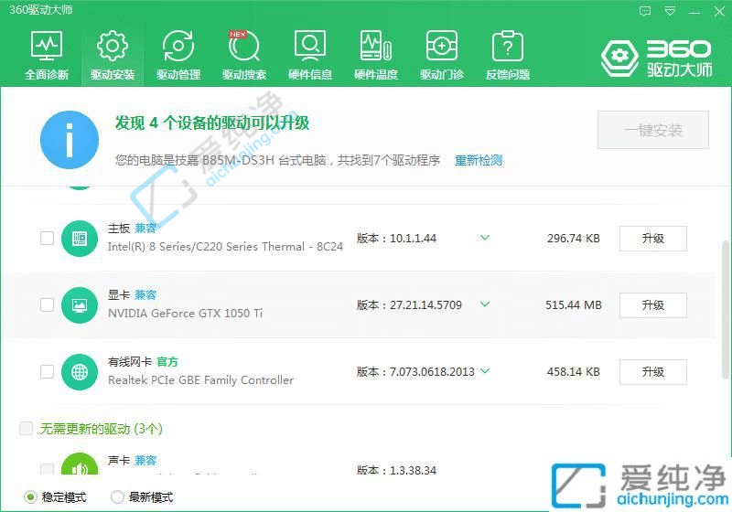This screenshot has height=512, width=732.
Task: Click the 一键安装 one-click install button
Action: [x=653, y=130]
